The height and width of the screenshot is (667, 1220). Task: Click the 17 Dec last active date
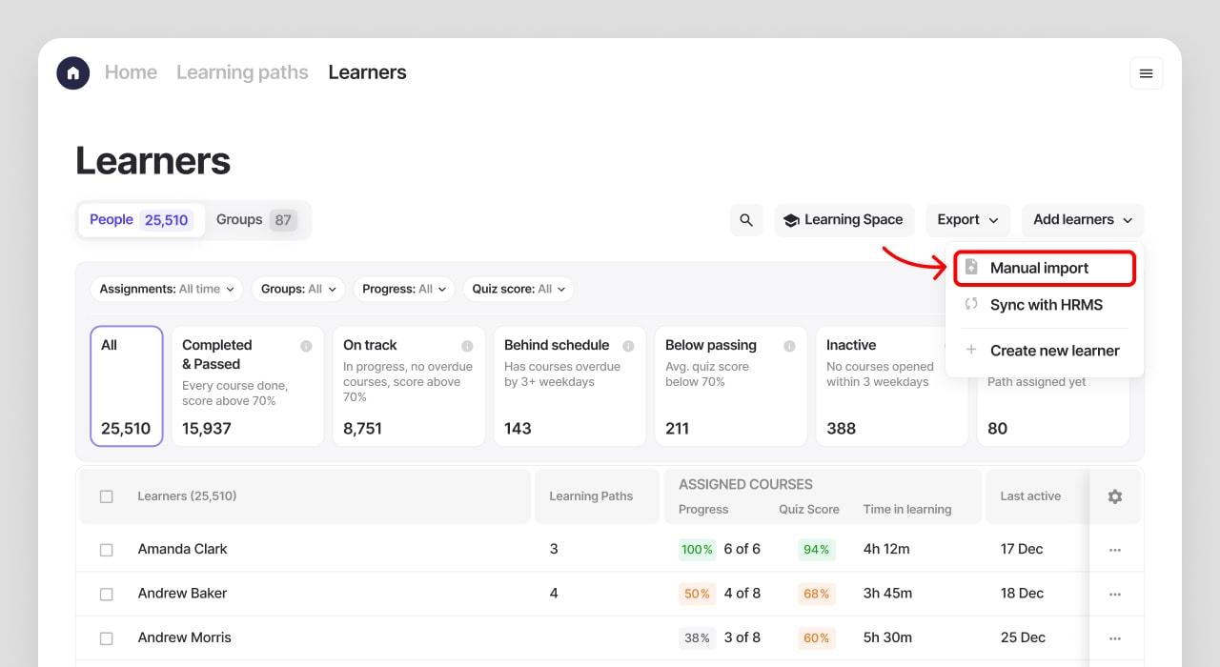1022,550
